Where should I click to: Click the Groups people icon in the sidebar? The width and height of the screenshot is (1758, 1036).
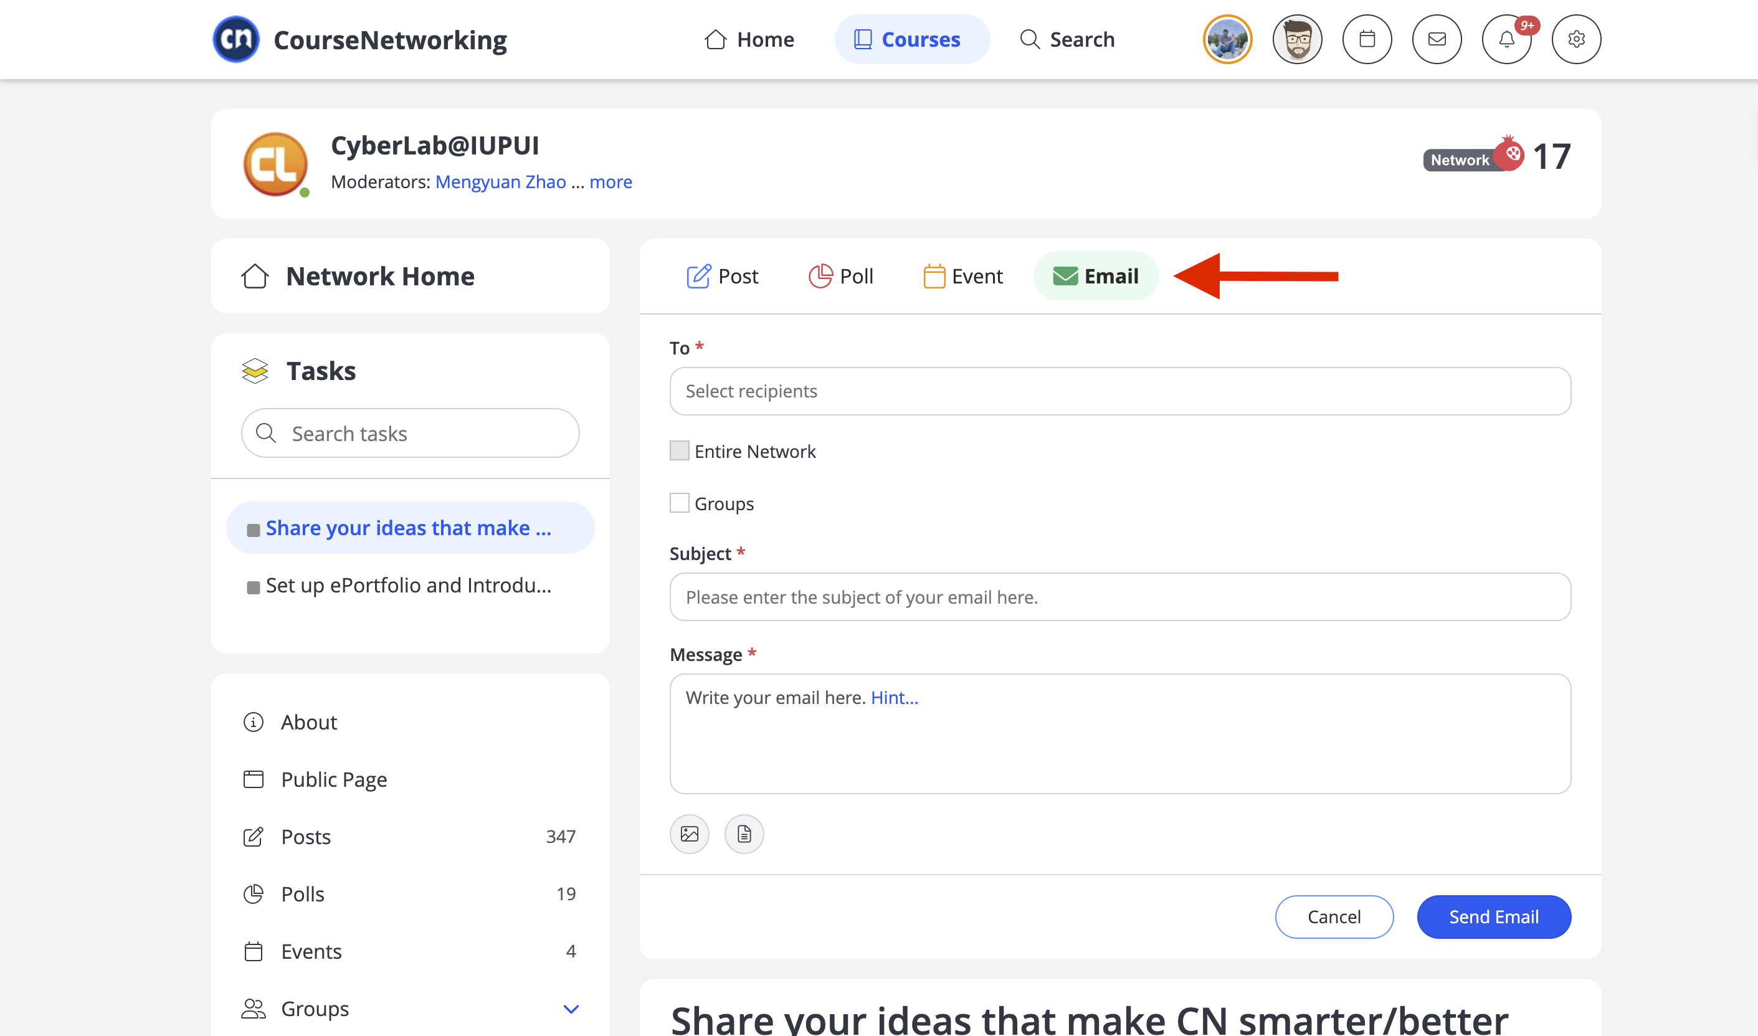click(x=254, y=1009)
